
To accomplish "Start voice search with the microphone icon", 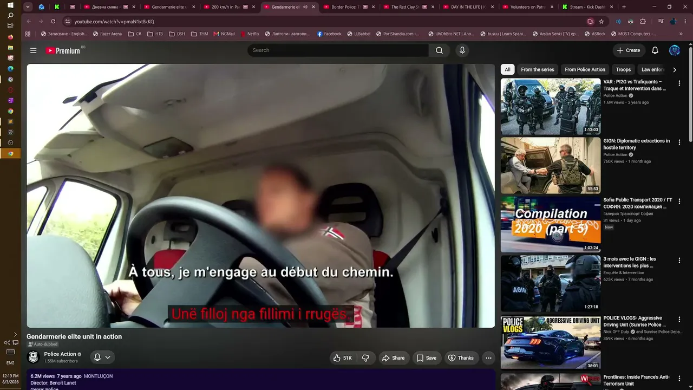I will (x=462, y=50).
